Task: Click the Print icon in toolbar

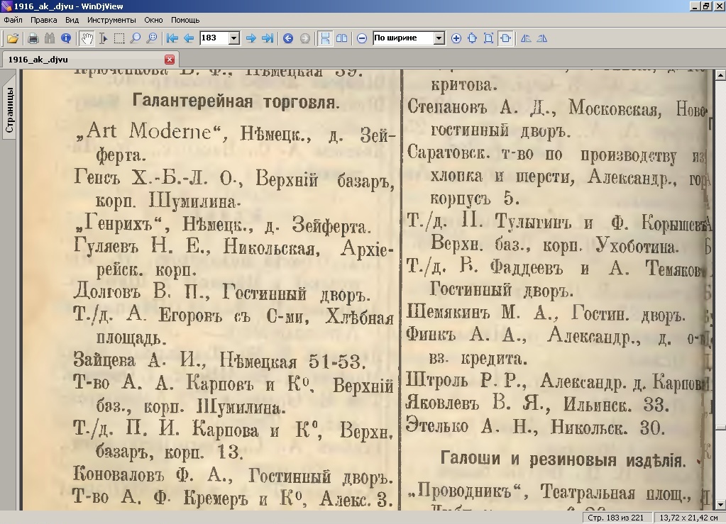Action: [x=33, y=38]
